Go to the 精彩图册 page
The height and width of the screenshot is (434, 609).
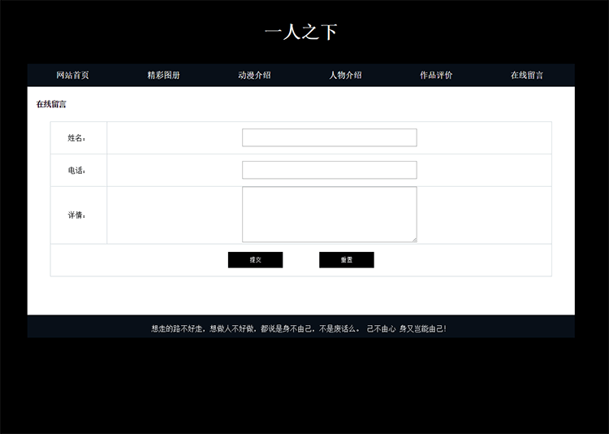(163, 75)
